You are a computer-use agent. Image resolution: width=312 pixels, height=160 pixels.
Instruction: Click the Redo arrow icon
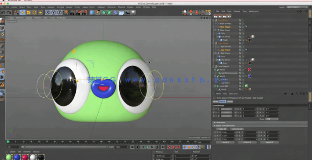pyautogui.click(x=9, y=12)
